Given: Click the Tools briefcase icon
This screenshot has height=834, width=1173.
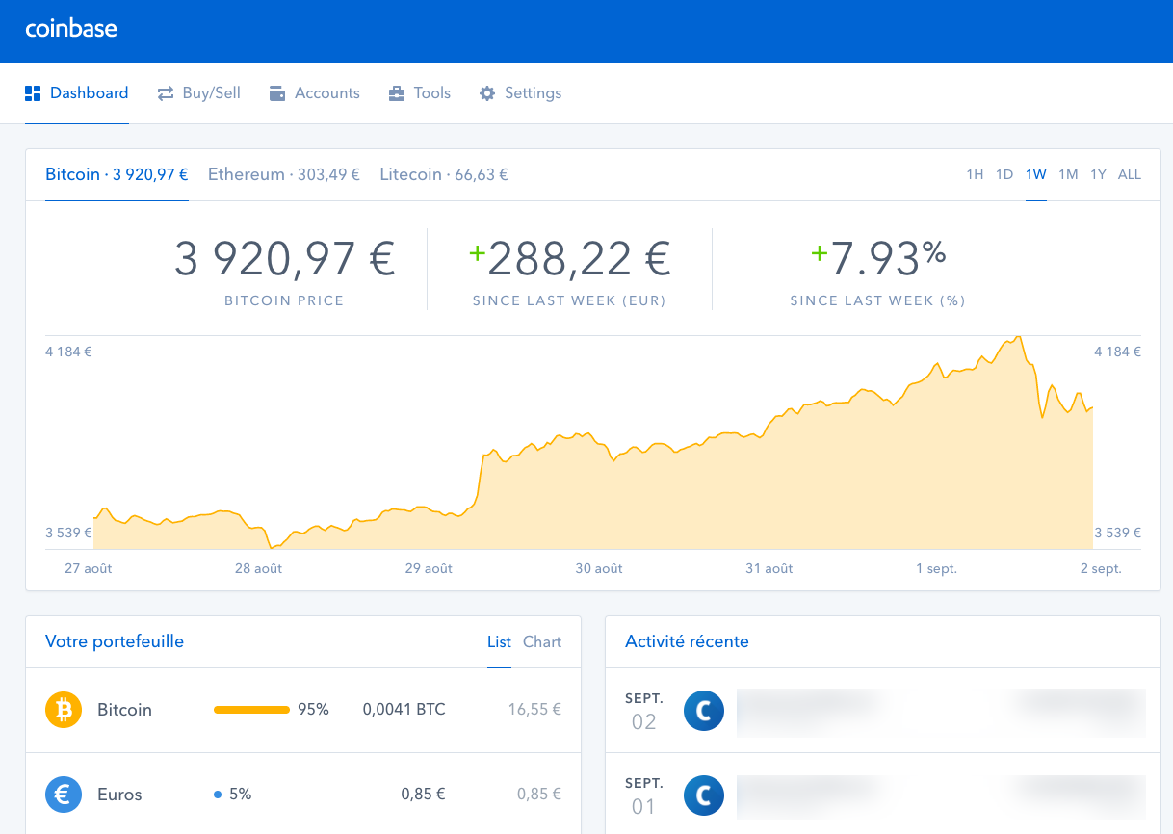Looking at the screenshot, I should click(397, 93).
